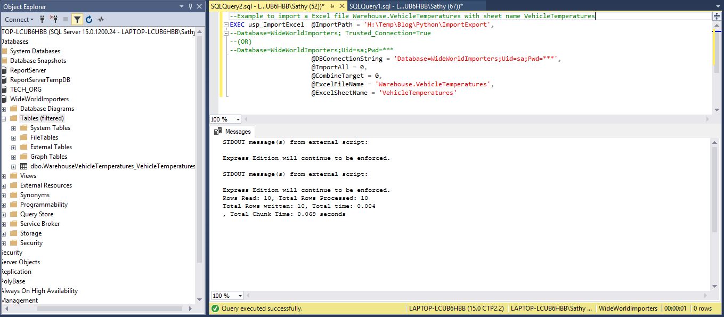This screenshot has height=317, width=724.
Task: Click the Messages tab icon
Action: (x=218, y=132)
